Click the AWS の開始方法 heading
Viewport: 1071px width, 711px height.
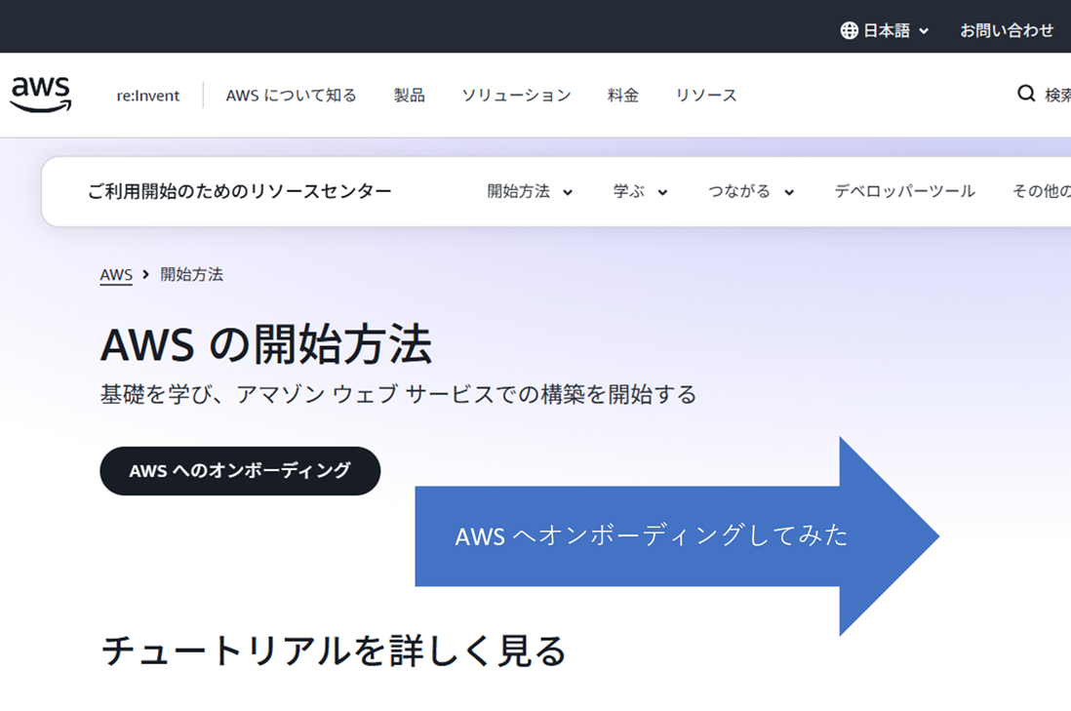point(266,344)
